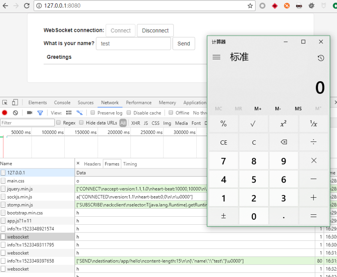Toggle the device emulation toolbar
337x277 pixels.
(x=15, y=102)
